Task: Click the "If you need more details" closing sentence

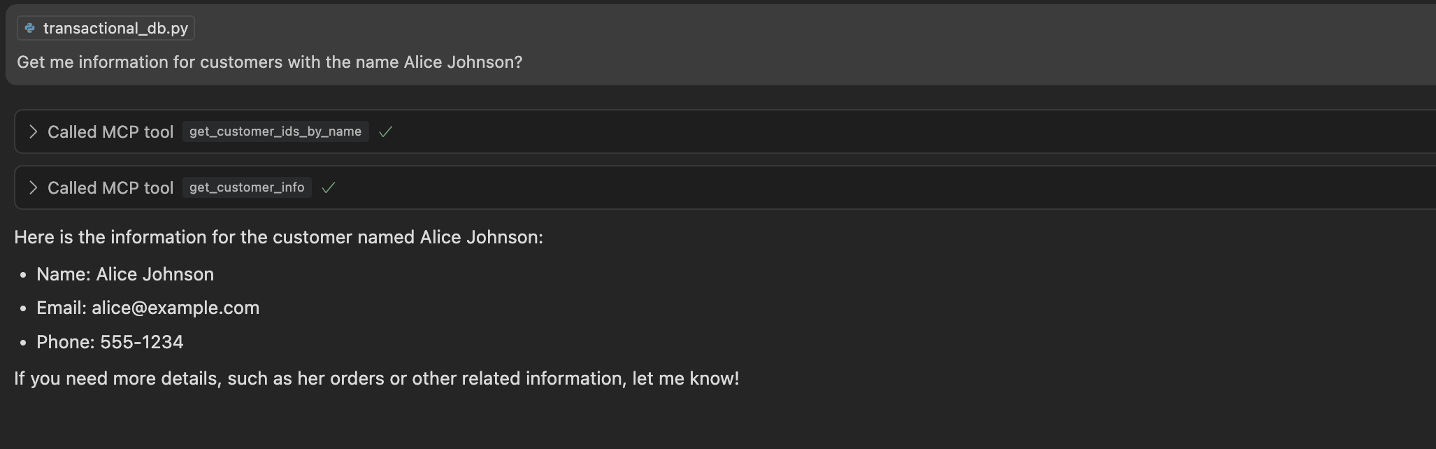Action: (x=376, y=378)
